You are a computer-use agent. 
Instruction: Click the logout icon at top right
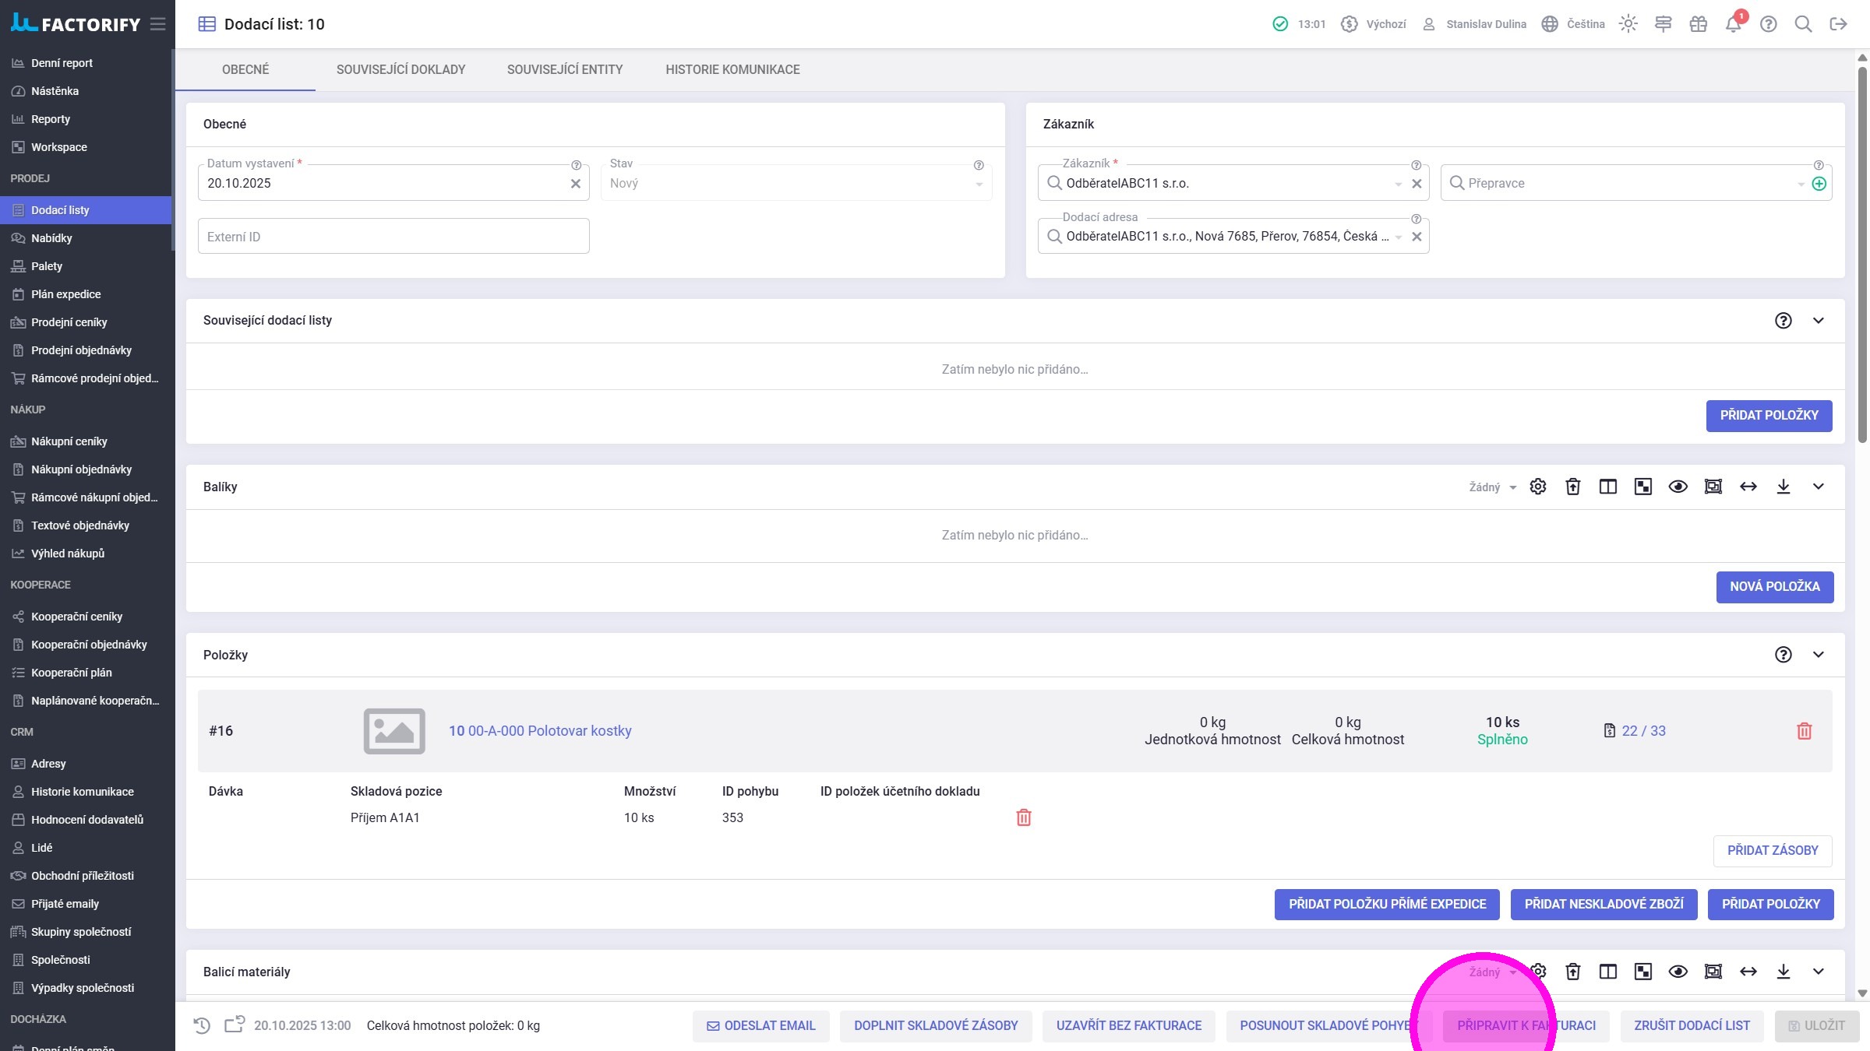point(1838,24)
